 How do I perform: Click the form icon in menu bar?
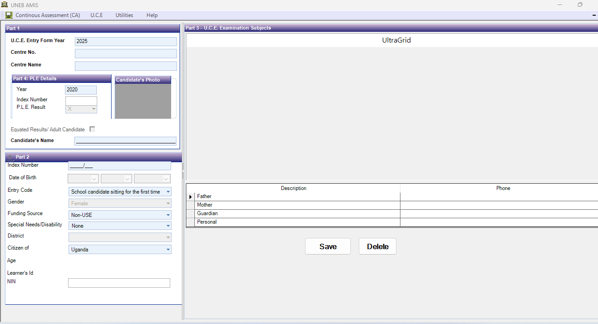pos(9,15)
